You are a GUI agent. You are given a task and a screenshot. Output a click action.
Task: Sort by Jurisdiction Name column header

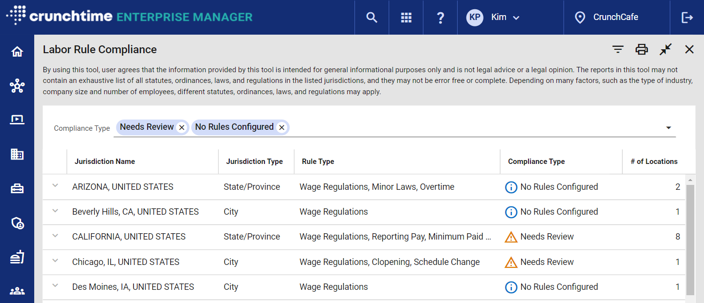105,162
